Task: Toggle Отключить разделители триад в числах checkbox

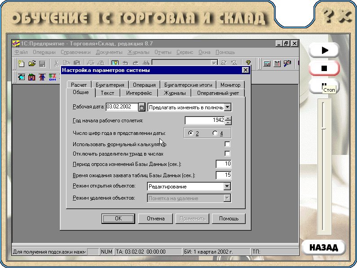Action: pyautogui.click(x=227, y=153)
